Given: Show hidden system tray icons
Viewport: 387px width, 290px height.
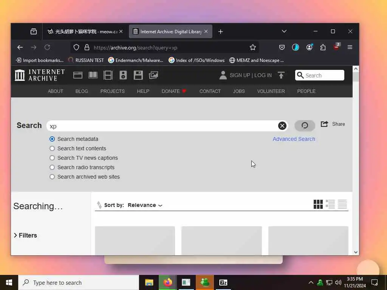Looking at the screenshot, I should pyautogui.click(x=311, y=282).
